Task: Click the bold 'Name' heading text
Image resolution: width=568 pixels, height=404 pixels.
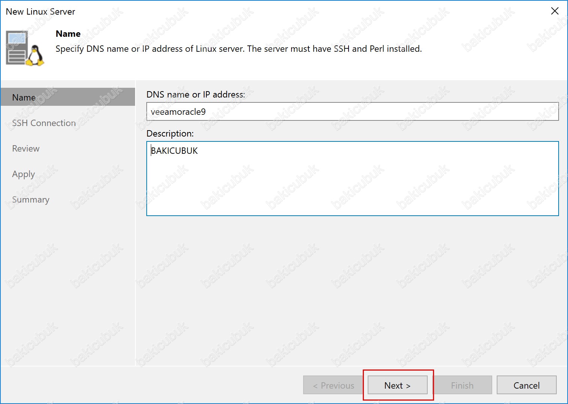Action: click(x=68, y=34)
